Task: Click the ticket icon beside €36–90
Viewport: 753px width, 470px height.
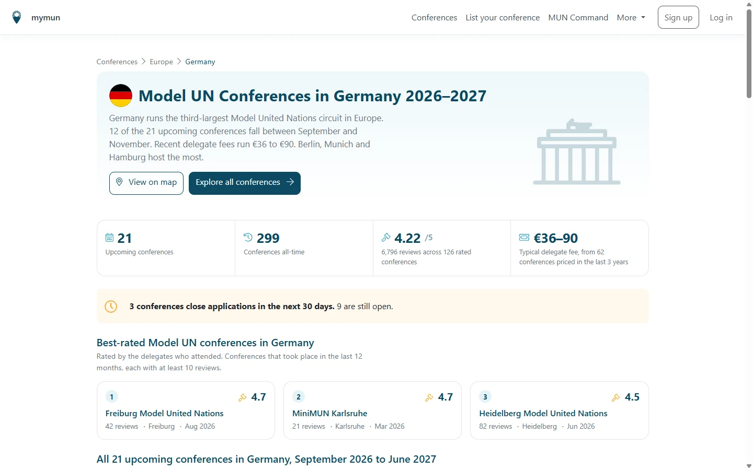Action: 524,238
